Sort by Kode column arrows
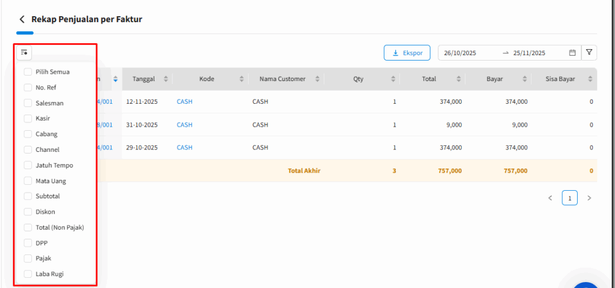 [x=241, y=79]
